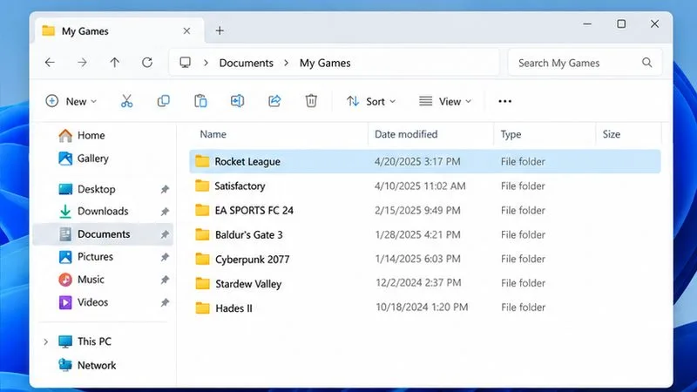The image size is (697, 392).
Task: Click the Paste clipboard icon
Action: point(200,101)
